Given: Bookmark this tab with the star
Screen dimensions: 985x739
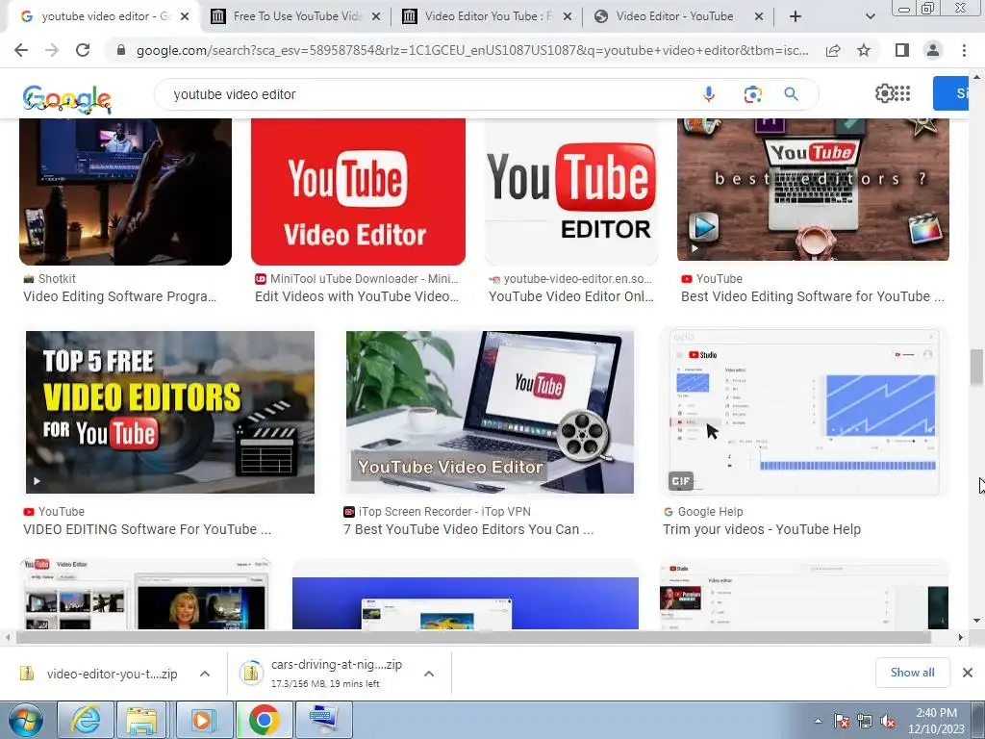Looking at the screenshot, I should click(864, 50).
